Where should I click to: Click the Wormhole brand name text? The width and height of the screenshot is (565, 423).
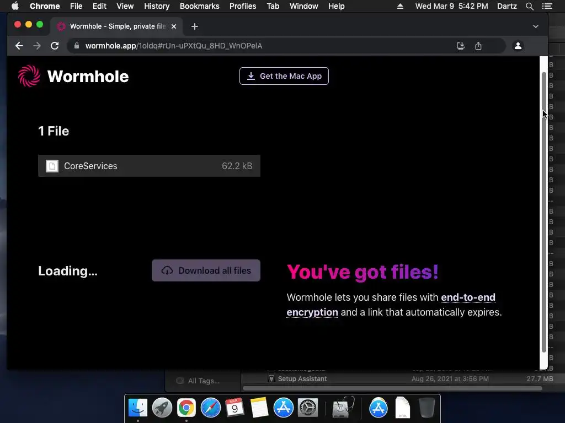point(88,76)
